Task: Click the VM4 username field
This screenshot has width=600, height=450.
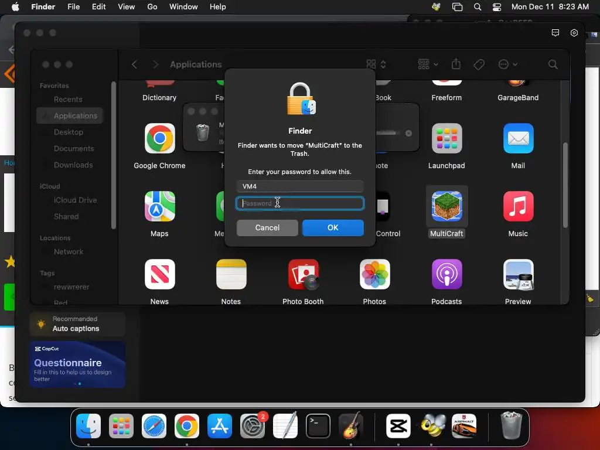Action: [300, 186]
